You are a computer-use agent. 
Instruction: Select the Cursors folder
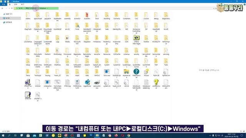pyautogui.click(x=146, y=16)
